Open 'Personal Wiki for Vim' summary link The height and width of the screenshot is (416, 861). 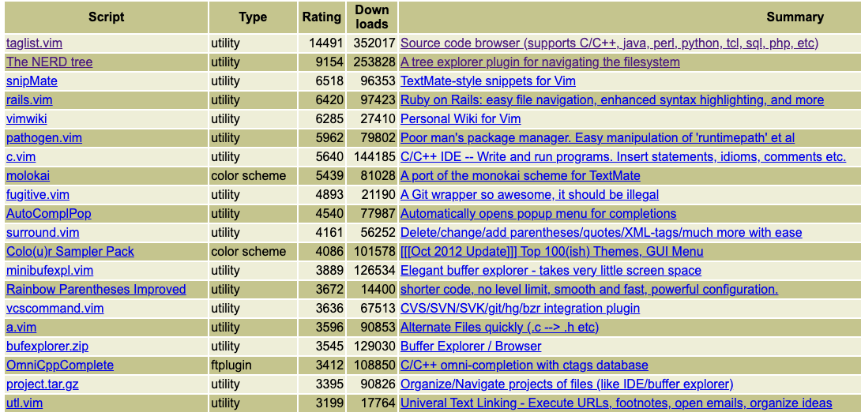(461, 119)
